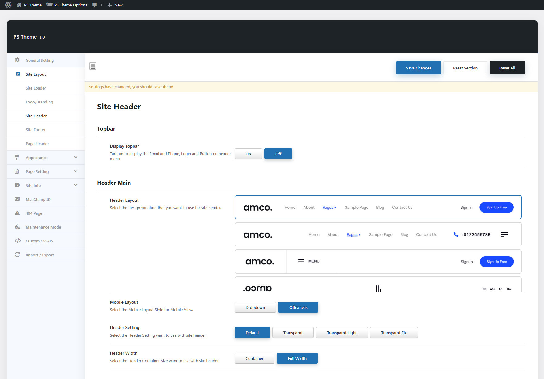This screenshot has height=379, width=544.
Task: Expand the Appearance menu chevron
Action: [x=76, y=158]
